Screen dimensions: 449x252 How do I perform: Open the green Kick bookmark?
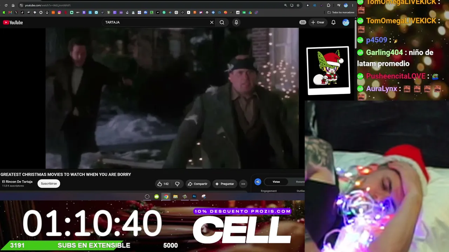point(4,13)
